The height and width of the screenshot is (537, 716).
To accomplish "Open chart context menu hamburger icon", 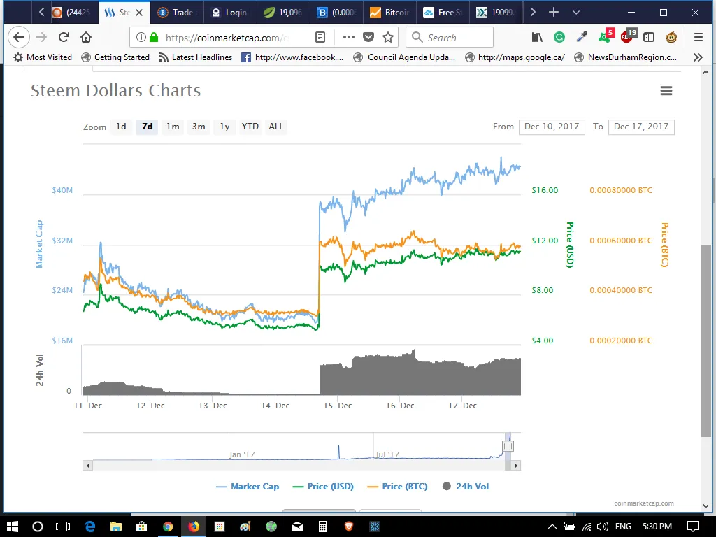I will 666,90.
